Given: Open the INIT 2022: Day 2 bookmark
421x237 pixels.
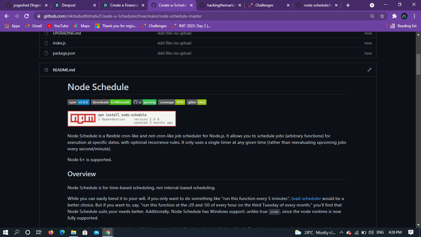Looking at the screenshot, I should point(191,26).
